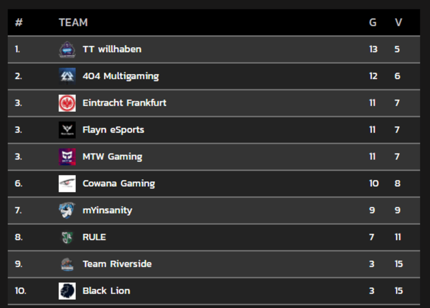Click the mYinsanity team logo
This screenshot has width=430, height=308.
[67, 210]
